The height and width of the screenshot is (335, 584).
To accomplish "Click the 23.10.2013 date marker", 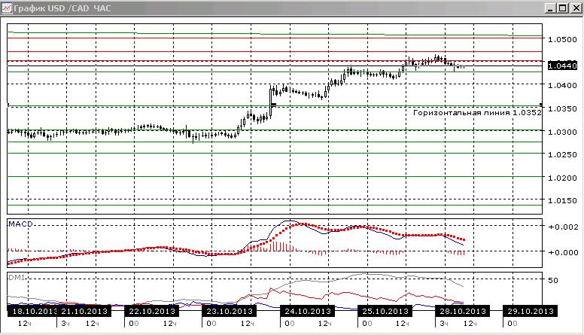I will 229,311.
